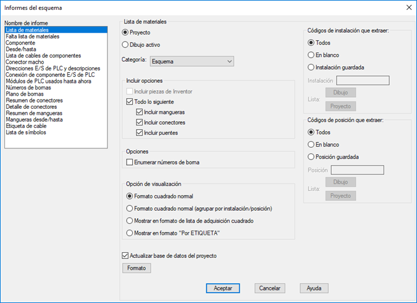Choose the Dibujo activo option
Image resolution: width=417 pixels, height=303 pixels.
coord(126,45)
